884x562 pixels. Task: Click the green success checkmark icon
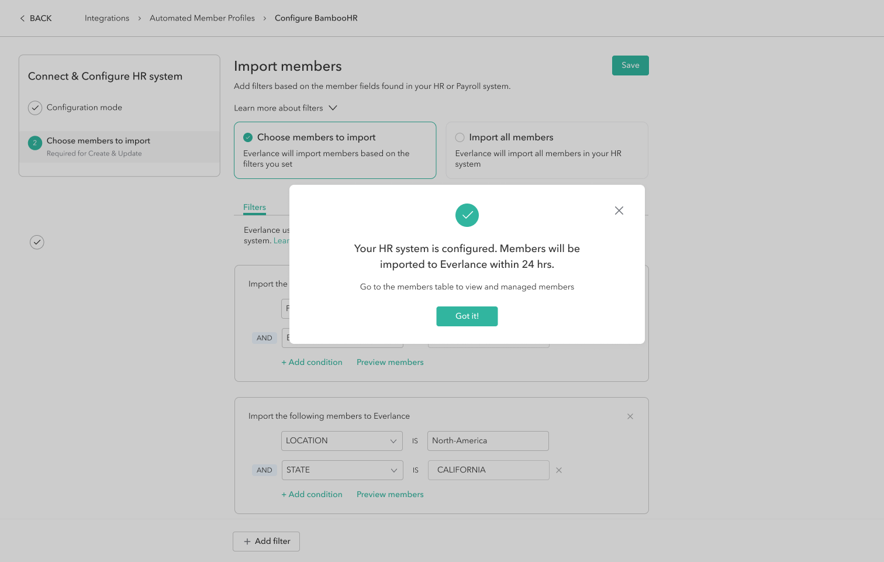467,215
